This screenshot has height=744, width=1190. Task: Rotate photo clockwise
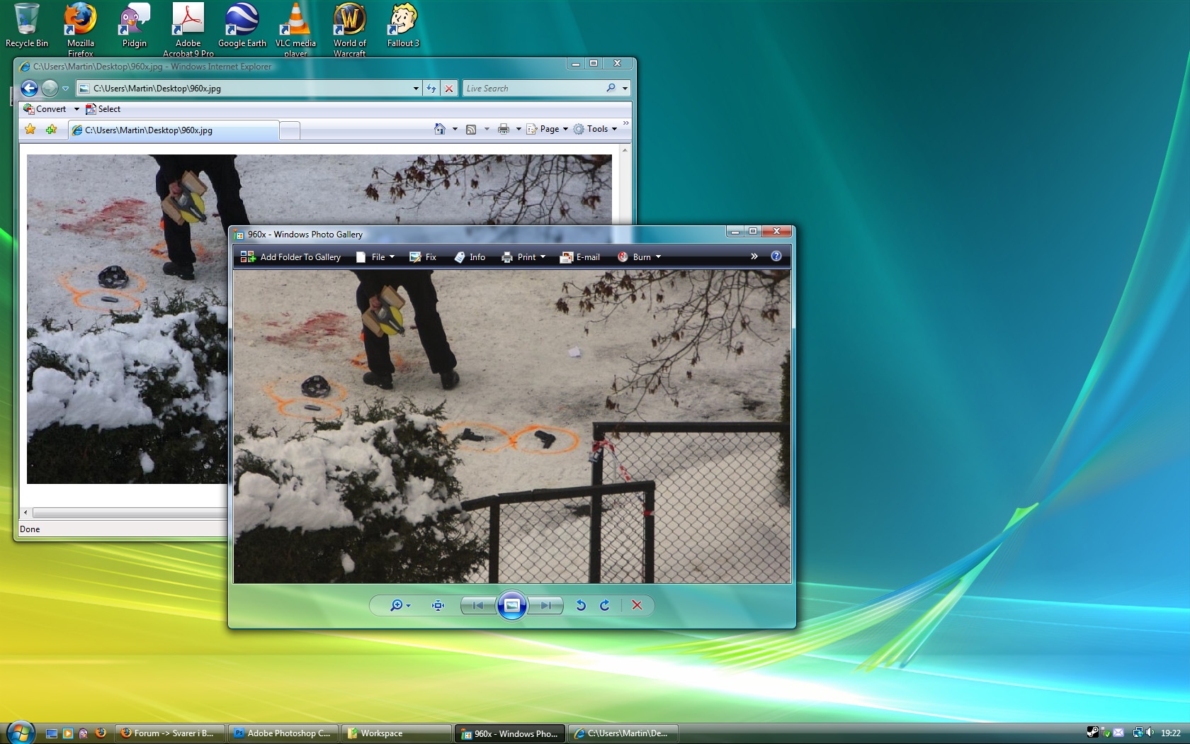(x=605, y=605)
